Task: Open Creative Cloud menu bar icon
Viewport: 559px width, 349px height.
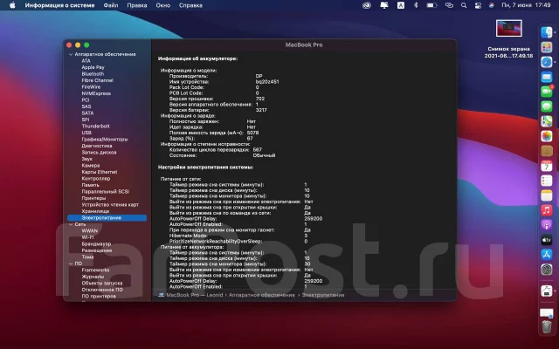Action: (367, 5)
